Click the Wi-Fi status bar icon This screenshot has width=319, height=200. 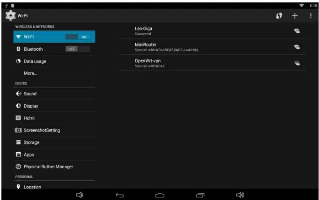click(301, 5)
